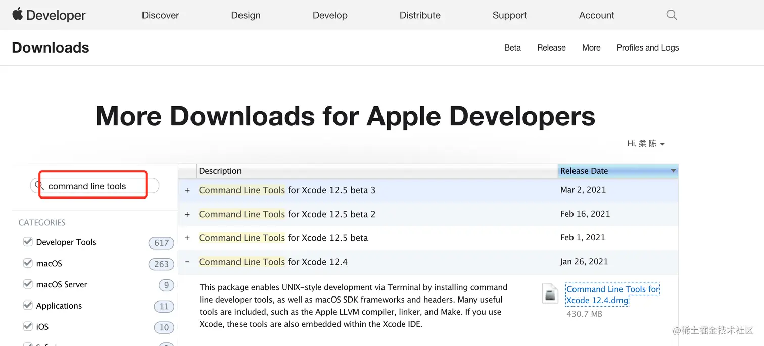
Task: Open search with the magnifier icon
Action: [672, 15]
